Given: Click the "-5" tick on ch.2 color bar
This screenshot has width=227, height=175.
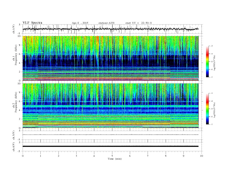Looking at the screenshot, I should pyautogui.click(x=211, y=109).
